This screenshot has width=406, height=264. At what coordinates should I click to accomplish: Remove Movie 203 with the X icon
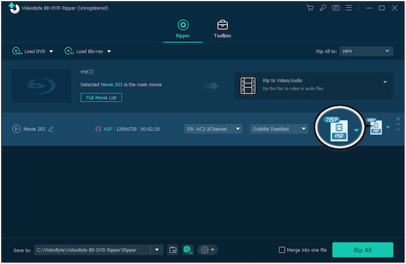tap(398, 118)
